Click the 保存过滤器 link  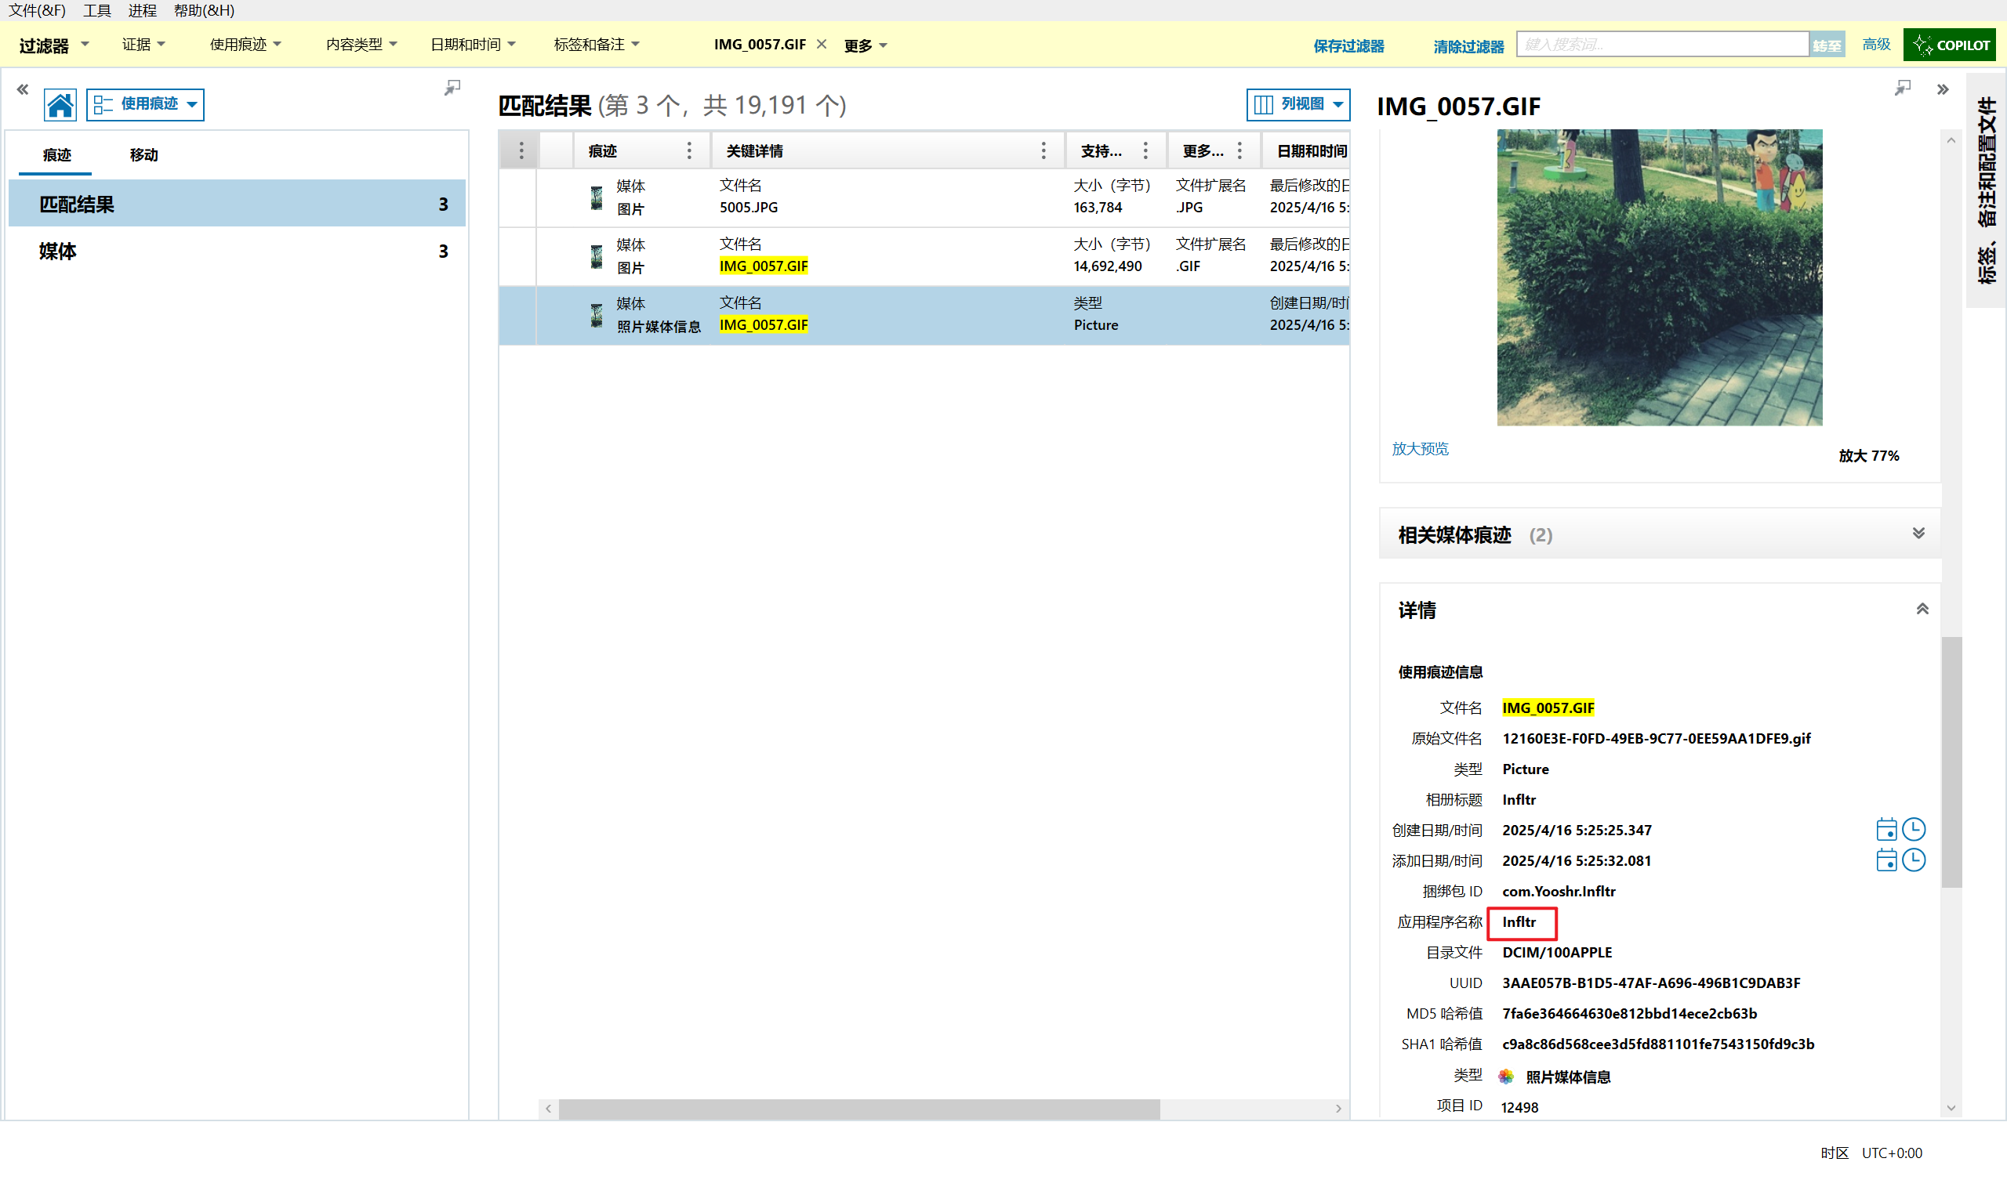(x=1348, y=46)
